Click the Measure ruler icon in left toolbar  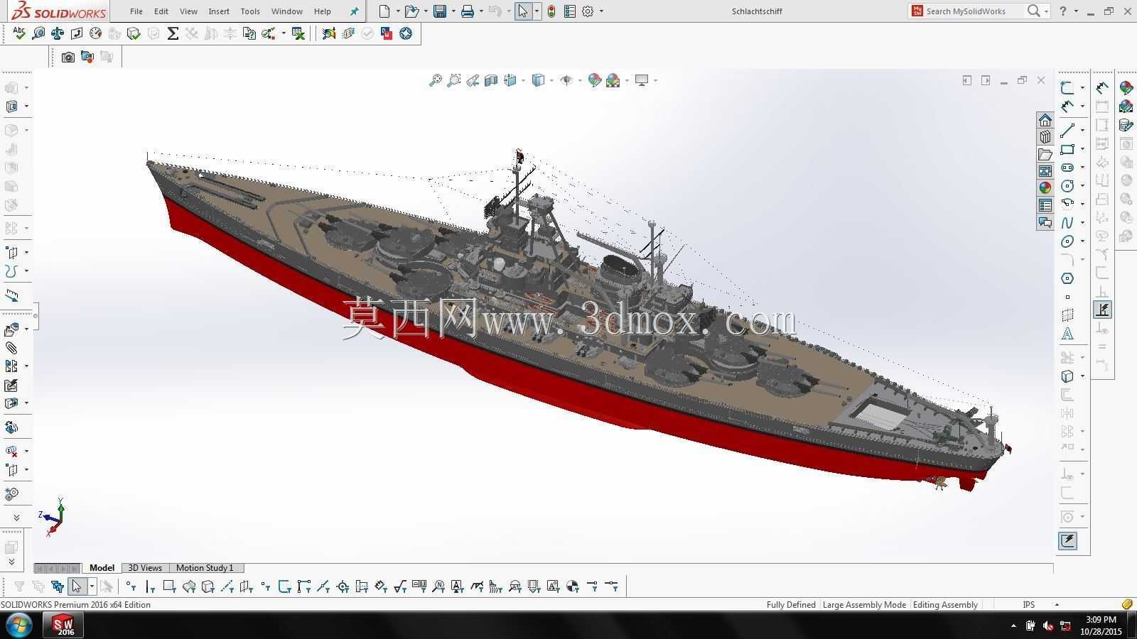[12, 295]
